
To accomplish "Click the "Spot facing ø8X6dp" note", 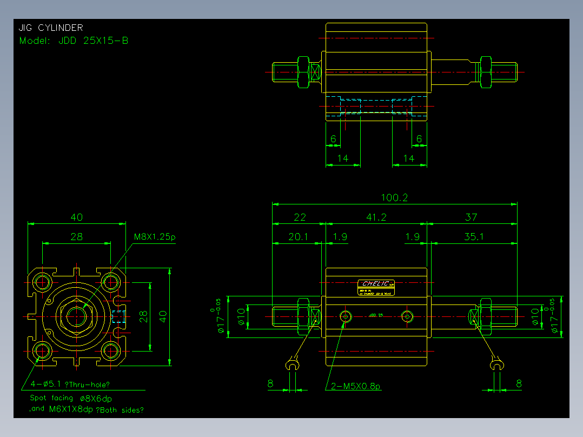I will click(x=71, y=398).
